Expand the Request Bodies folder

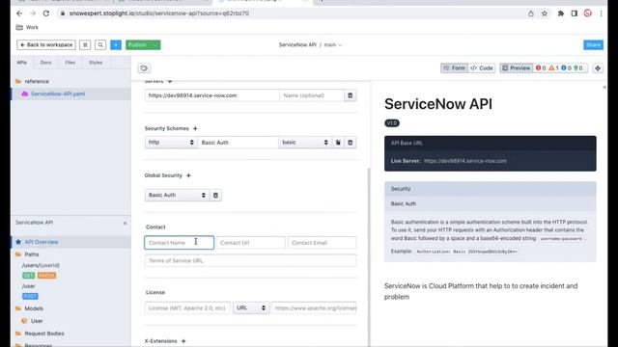click(41, 334)
